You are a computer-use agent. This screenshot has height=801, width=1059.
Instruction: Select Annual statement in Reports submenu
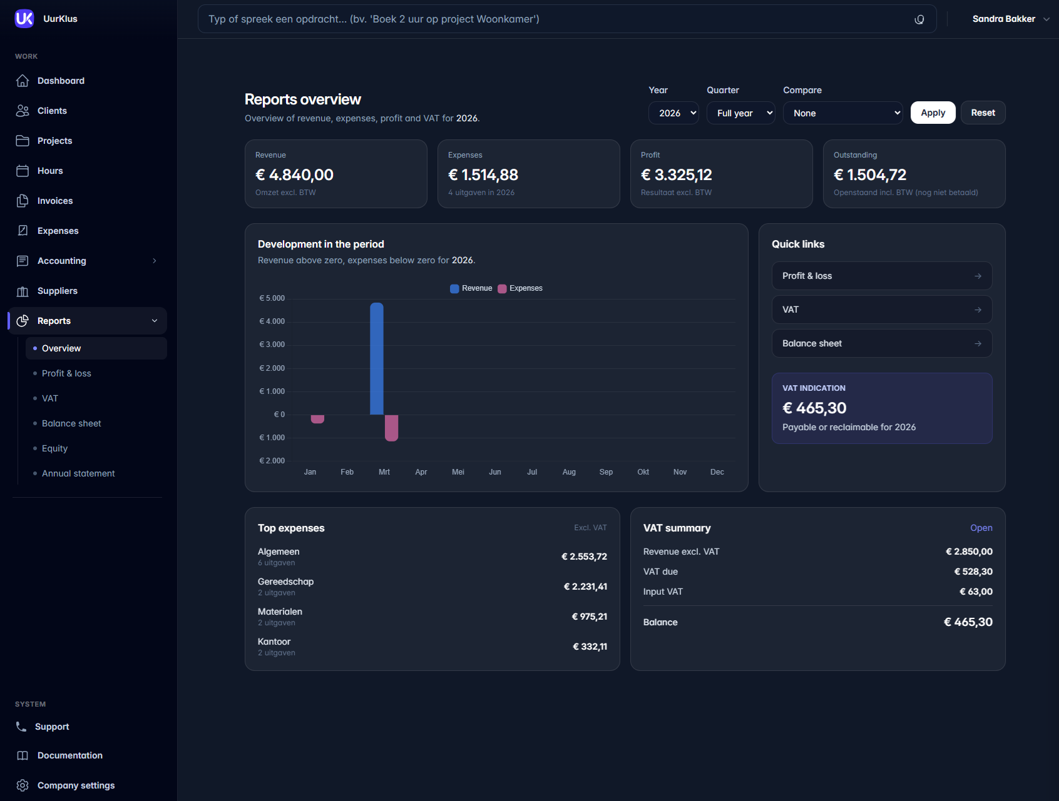(x=96, y=473)
